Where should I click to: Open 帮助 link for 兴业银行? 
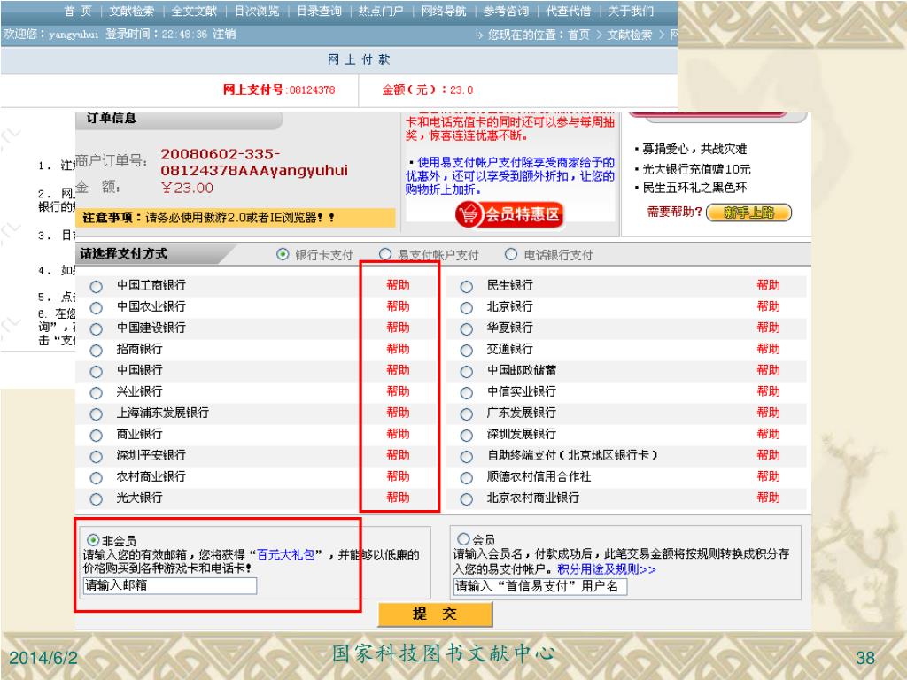tap(398, 391)
